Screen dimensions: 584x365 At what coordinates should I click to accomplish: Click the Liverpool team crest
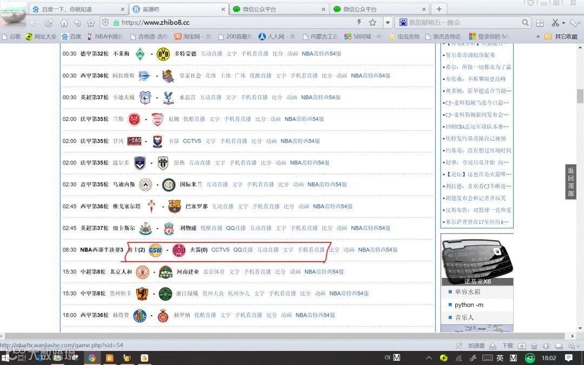coord(169,228)
